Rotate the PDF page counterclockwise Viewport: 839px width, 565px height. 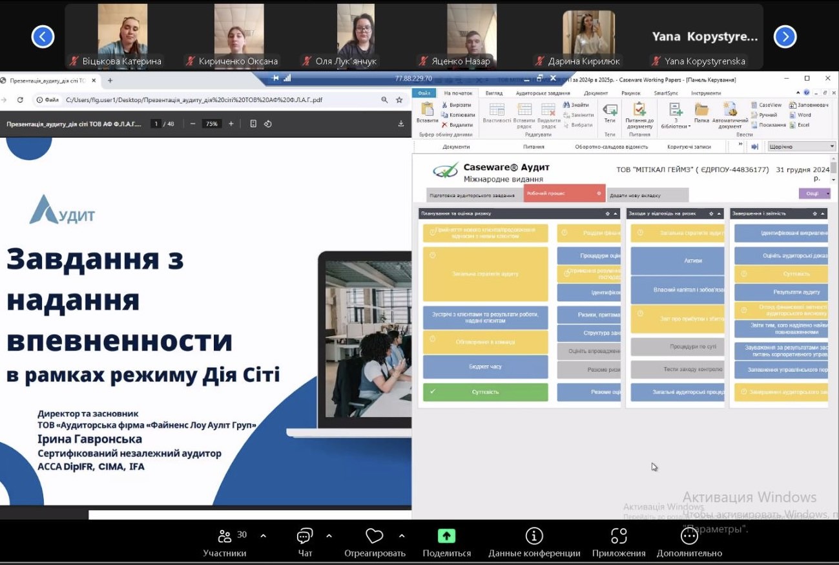[x=268, y=123]
